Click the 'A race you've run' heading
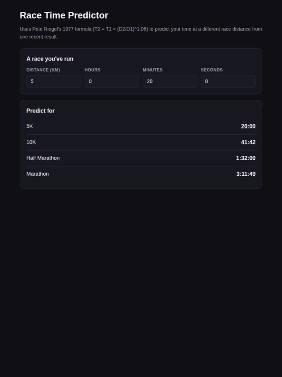 point(50,59)
